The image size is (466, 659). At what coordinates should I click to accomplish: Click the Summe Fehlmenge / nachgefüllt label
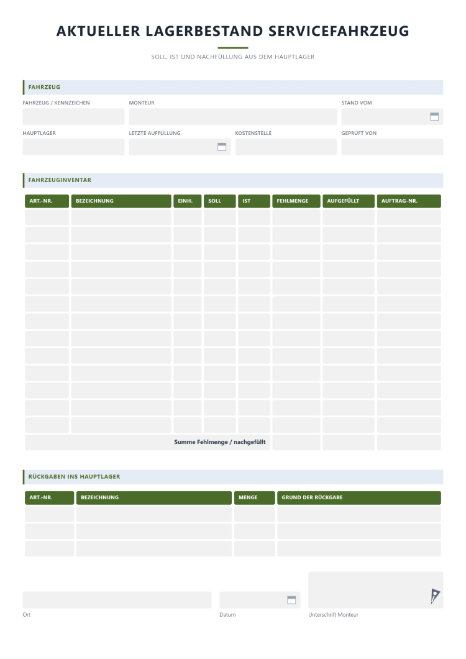point(220,442)
